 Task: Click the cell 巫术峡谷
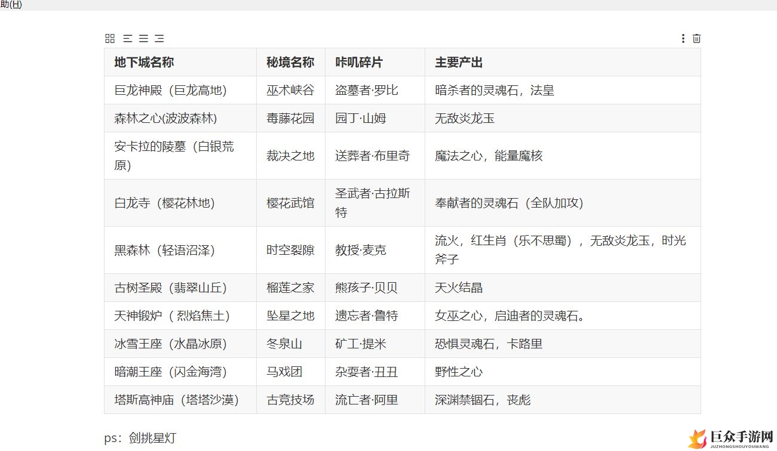[291, 90]
